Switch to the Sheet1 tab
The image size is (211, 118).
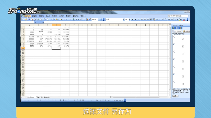[x=33, y=97]
